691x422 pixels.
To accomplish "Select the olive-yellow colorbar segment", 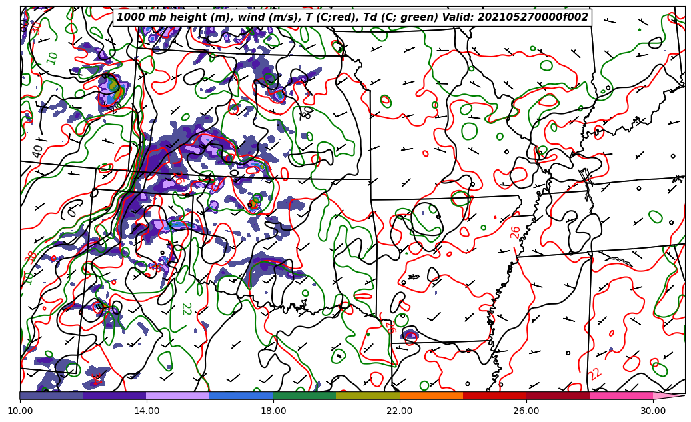I will [367, 395].
